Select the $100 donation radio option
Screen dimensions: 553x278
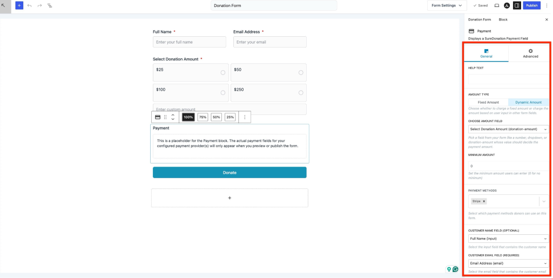[x=223, y=93]
